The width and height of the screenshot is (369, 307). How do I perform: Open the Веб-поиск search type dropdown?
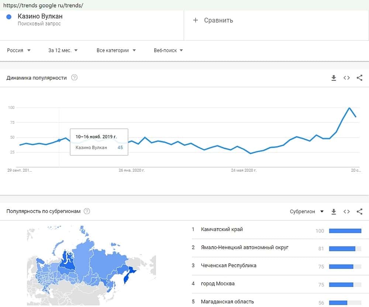coord(168,51)
